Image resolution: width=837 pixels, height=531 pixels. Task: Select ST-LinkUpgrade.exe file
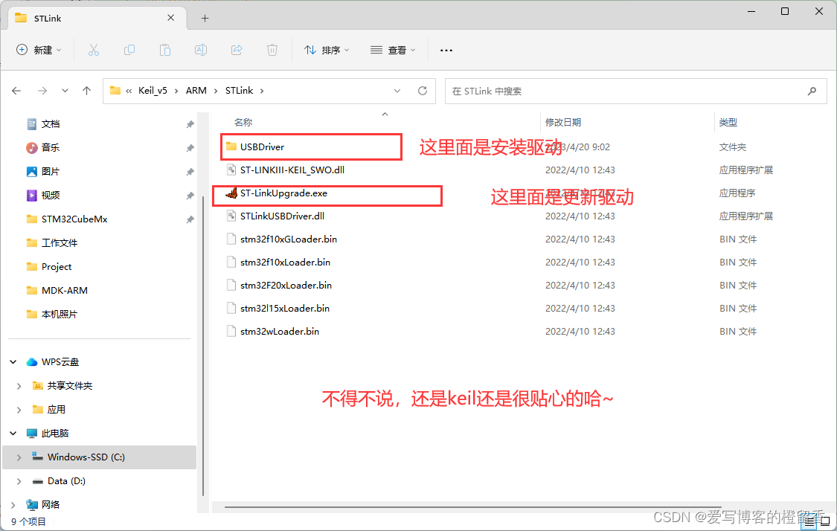pyautogui.click(x=283, y=193)
